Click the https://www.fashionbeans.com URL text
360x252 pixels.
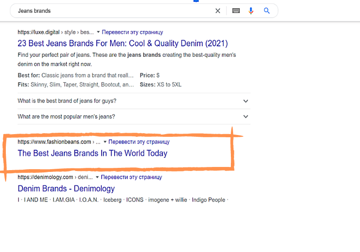pos(54,142)
